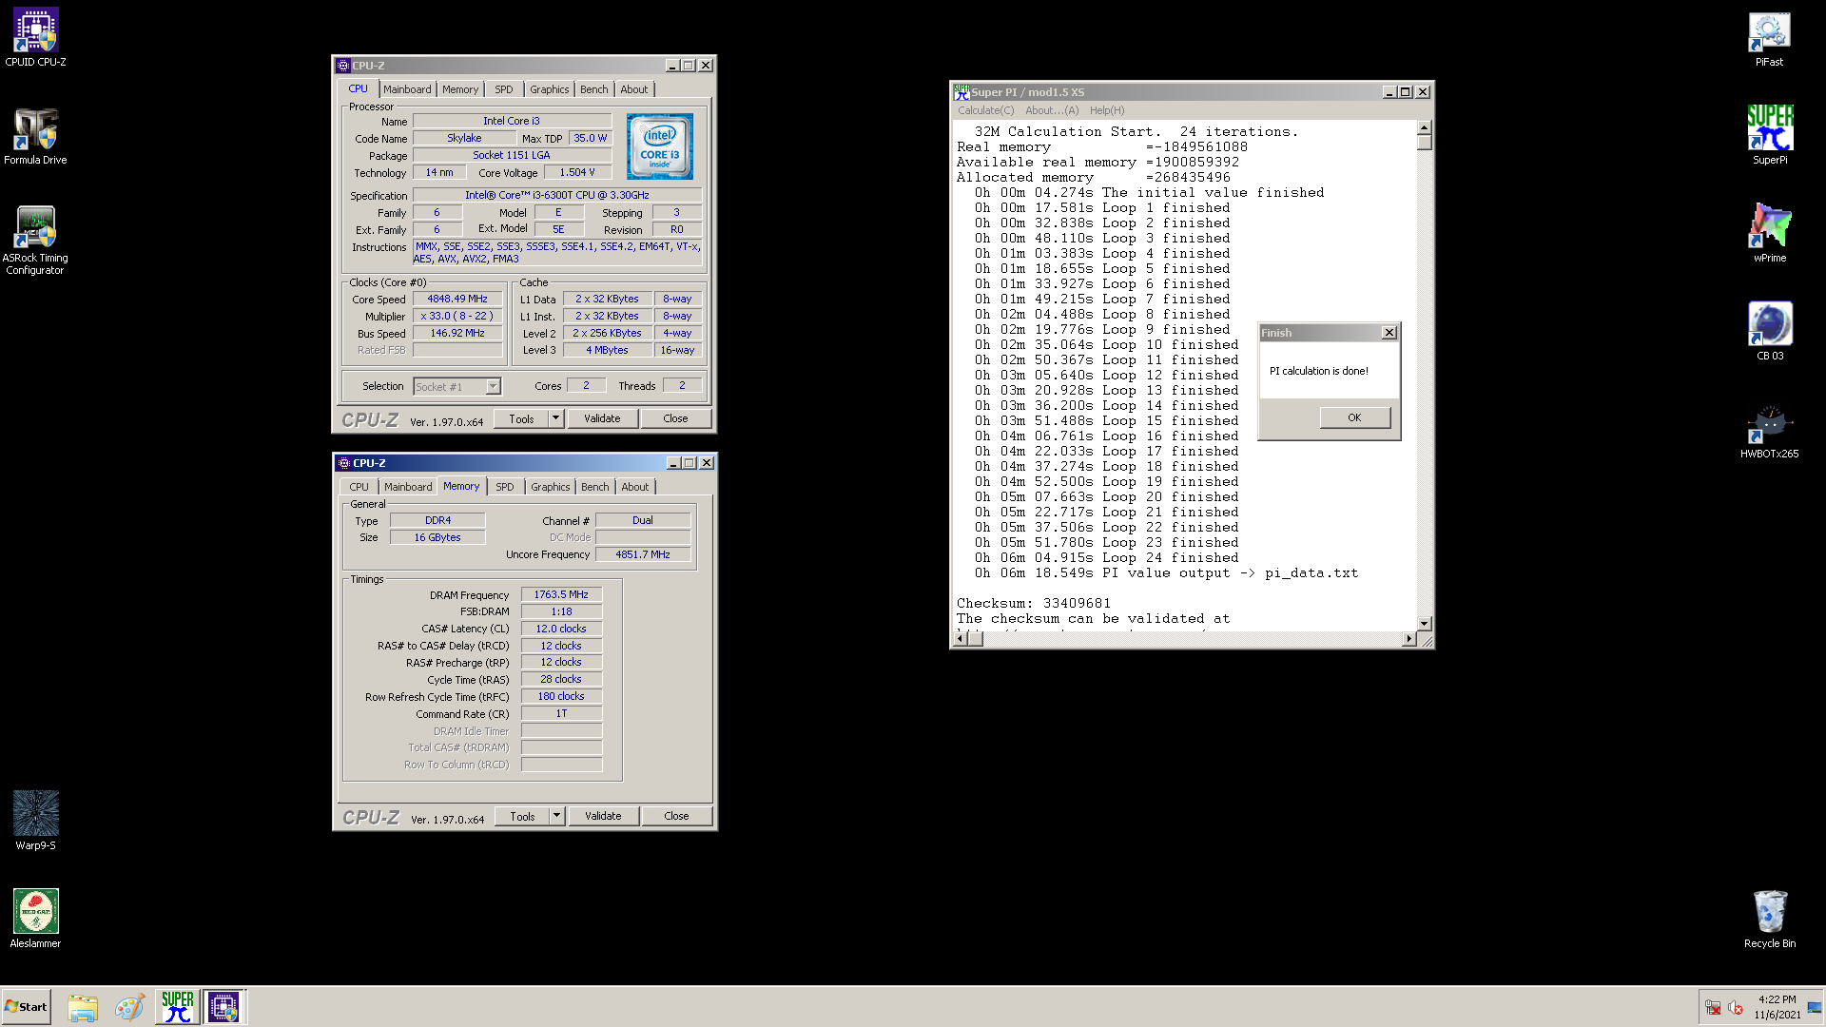This screenshot has width=1826, height=1027.
Task: Expand the Socket #1 selection dropdown
Action: [493, 386]
